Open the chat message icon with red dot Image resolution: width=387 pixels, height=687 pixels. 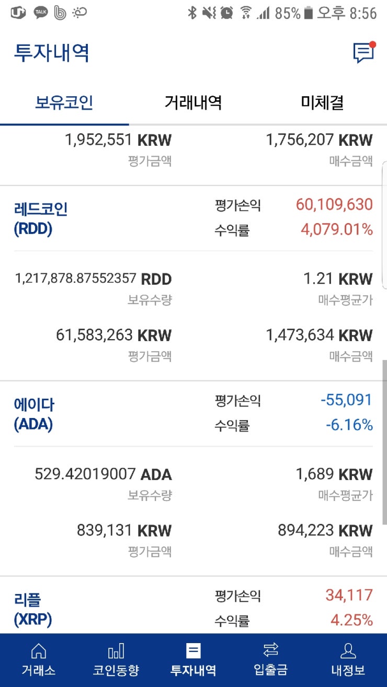(x=364, y=52)
